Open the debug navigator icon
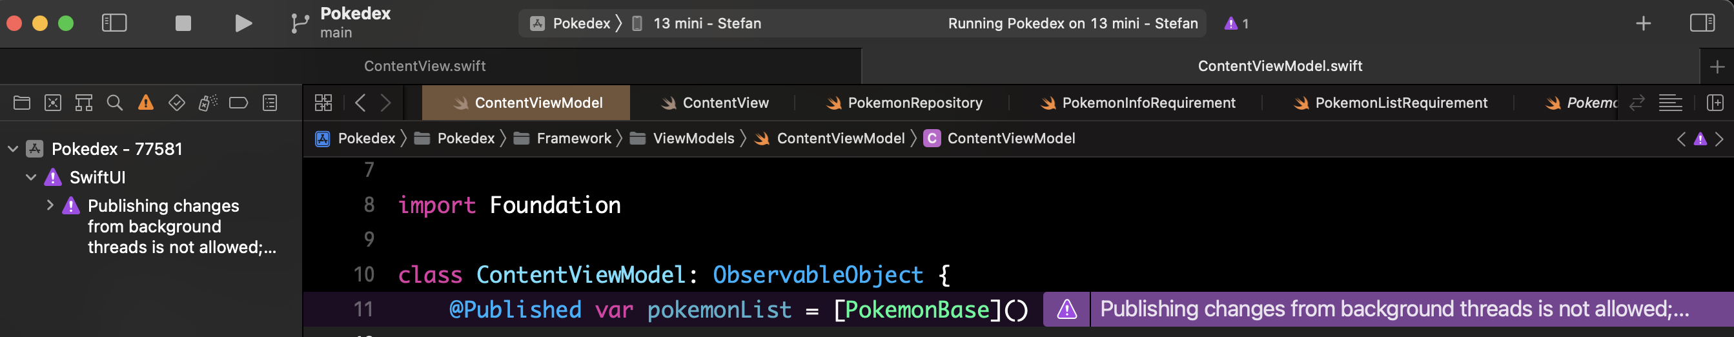Screen dimensions: 1734x337 coord(207,103)
